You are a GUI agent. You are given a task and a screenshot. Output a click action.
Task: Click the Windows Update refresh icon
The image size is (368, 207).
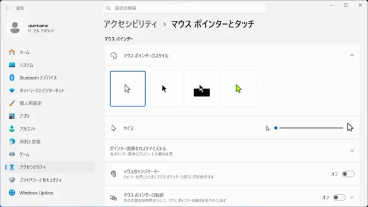pos(12,193)
